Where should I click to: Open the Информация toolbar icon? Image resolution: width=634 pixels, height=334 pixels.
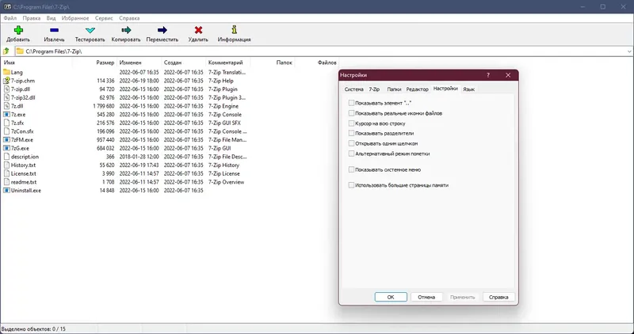[x=234, y=30]
